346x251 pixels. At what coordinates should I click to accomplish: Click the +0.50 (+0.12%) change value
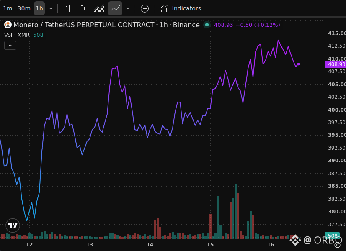tap(258, 25)
